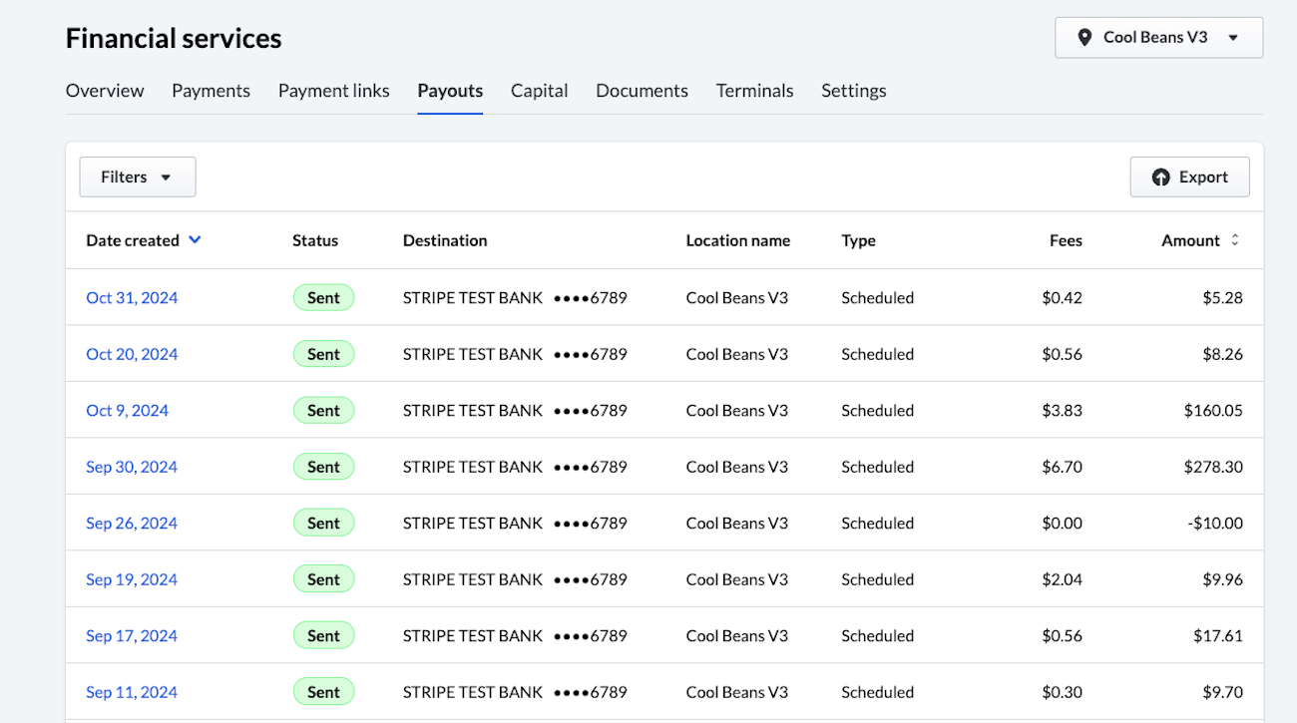The width and height of the screenshot is (1297, 723).
Task: Click the Sent badge on the Sep 11 row
Action: click(x=323, y=691)
